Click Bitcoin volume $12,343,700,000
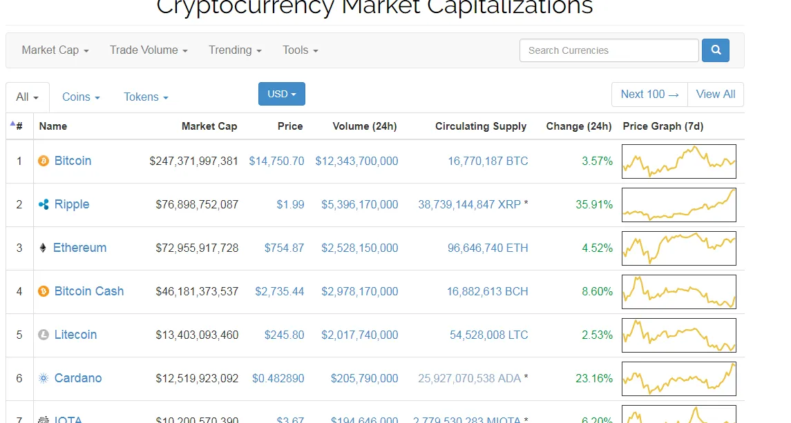The height and width of the screenshot is (423, 791). 356,161
